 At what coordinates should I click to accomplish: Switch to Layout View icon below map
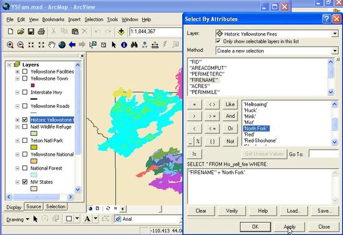[x=97, y=208]
